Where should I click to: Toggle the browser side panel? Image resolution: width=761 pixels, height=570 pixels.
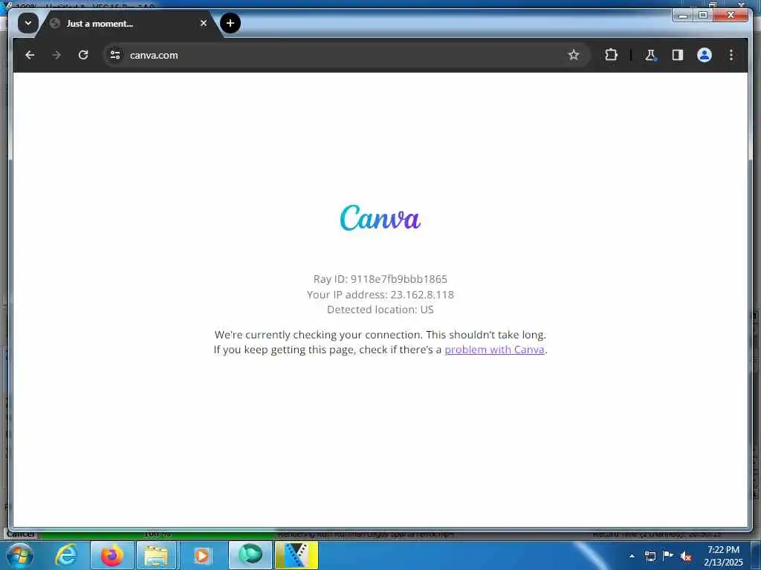[678, 55]
